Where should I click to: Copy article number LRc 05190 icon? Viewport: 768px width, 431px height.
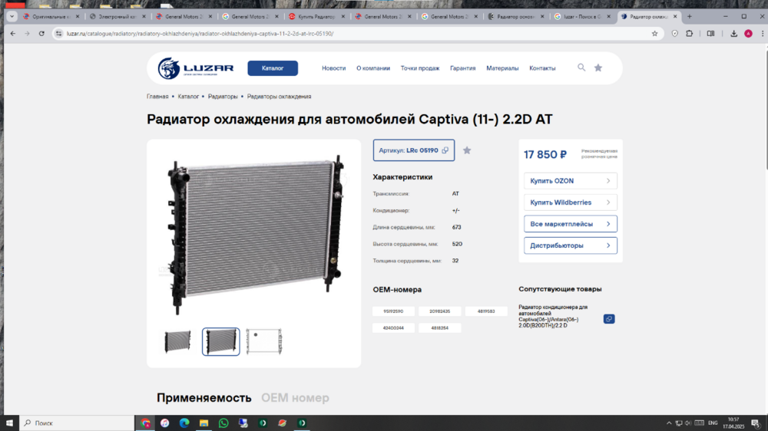click(x=445, y=150)
